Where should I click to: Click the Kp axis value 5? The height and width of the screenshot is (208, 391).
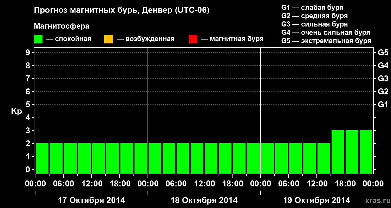coord(28,105)
